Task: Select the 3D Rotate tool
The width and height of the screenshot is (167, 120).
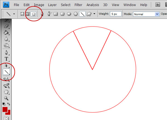Action: click(x=6, y=79)
